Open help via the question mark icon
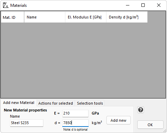 tap(141, 110)
